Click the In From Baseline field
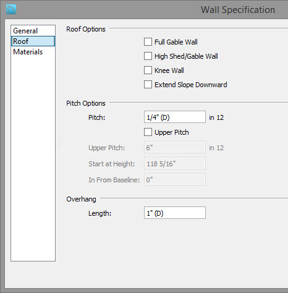This screenshot has width=288, height=293. (175, 179)
